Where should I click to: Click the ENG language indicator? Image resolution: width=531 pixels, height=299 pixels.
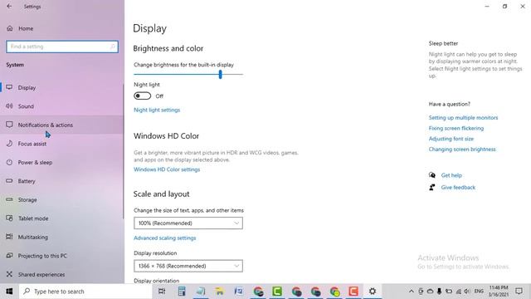point(479,292)
